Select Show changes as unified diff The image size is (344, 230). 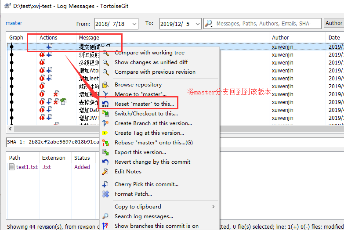coord(151,62)
